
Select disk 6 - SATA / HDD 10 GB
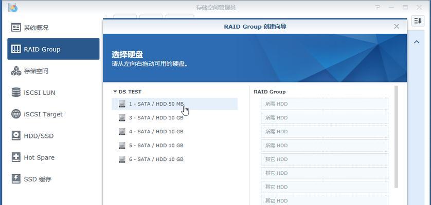tap(174, 159)
